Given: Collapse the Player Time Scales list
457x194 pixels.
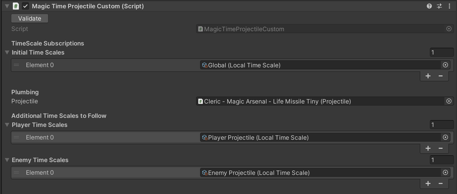Looking at the screenshot, I should pos(7,125).
